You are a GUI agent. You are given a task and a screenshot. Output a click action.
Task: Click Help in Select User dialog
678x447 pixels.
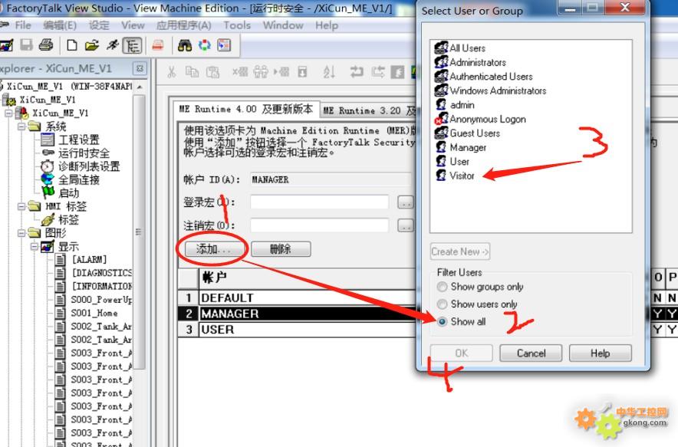click(601, 353)
